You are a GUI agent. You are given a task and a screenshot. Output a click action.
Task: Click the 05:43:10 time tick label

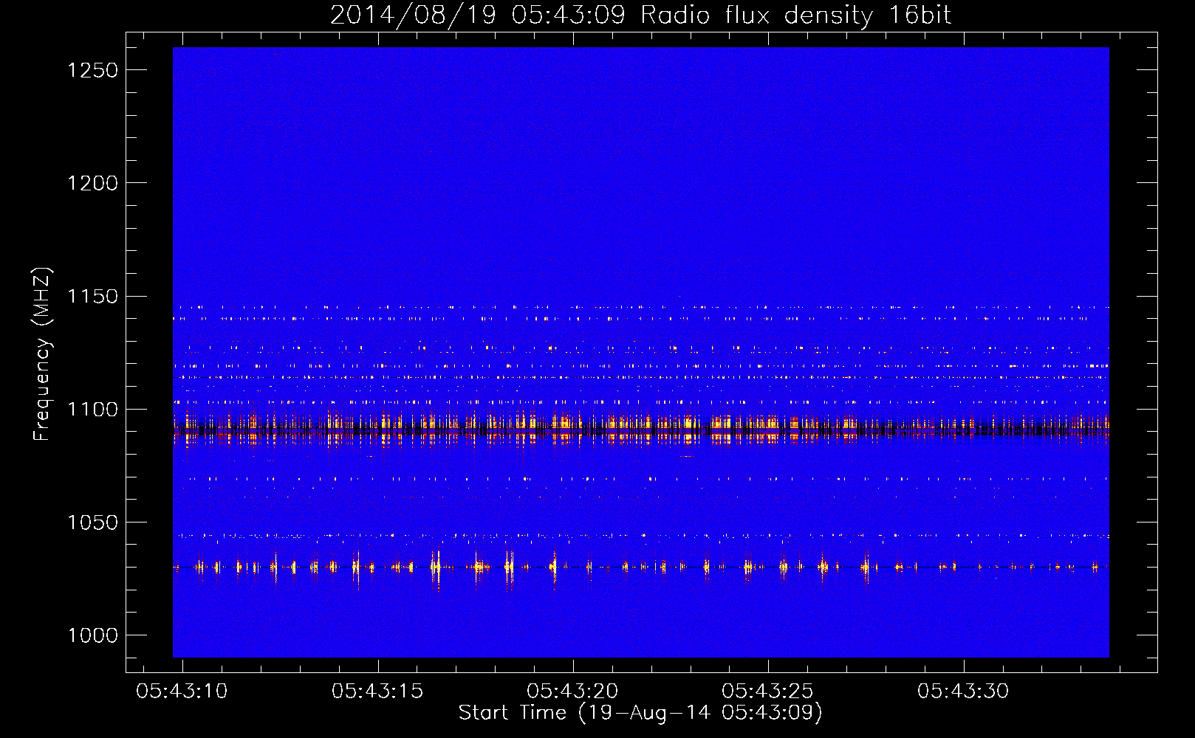point(182,692)
